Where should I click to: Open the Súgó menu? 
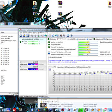pos(47,33)
